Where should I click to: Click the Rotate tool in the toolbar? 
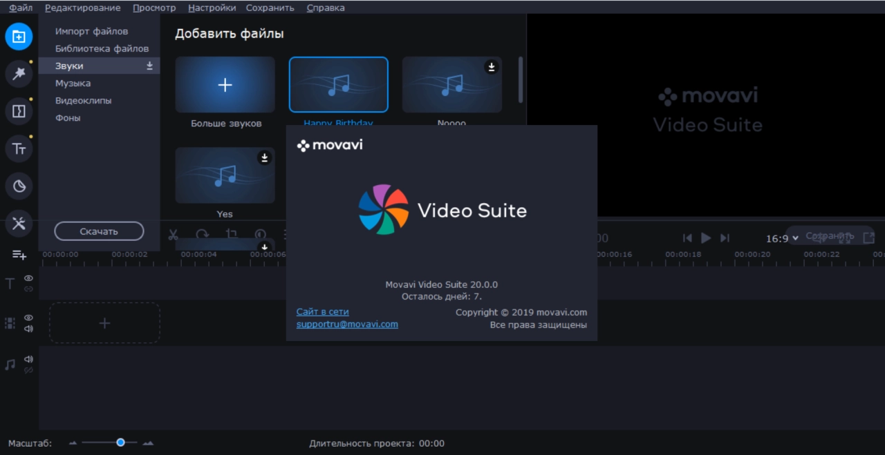[203, 235]
